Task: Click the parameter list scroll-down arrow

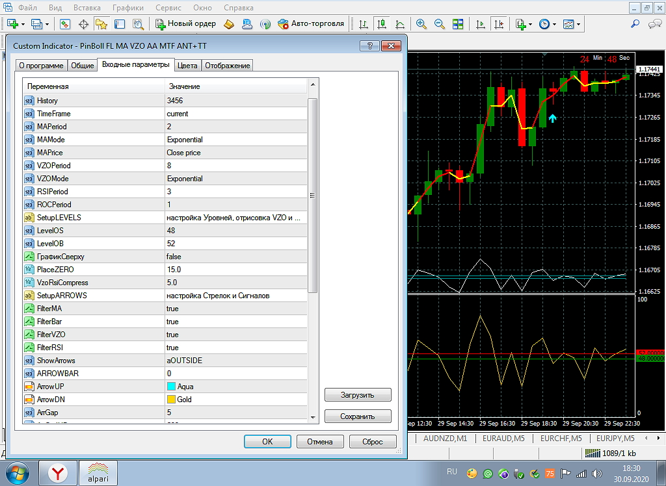Action: tap(313, 418)
